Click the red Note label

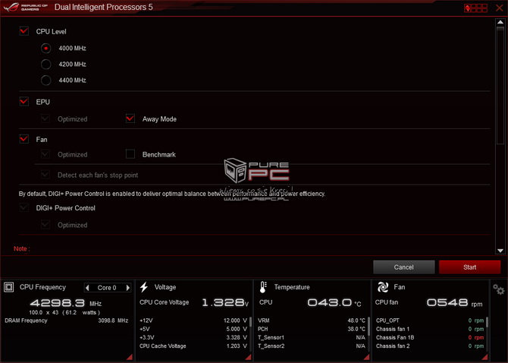tap(22, 249)
